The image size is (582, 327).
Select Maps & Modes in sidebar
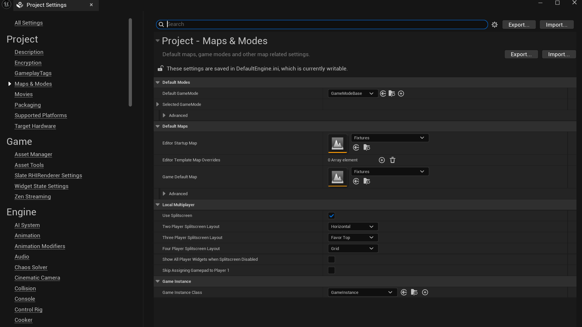(33, 84)
